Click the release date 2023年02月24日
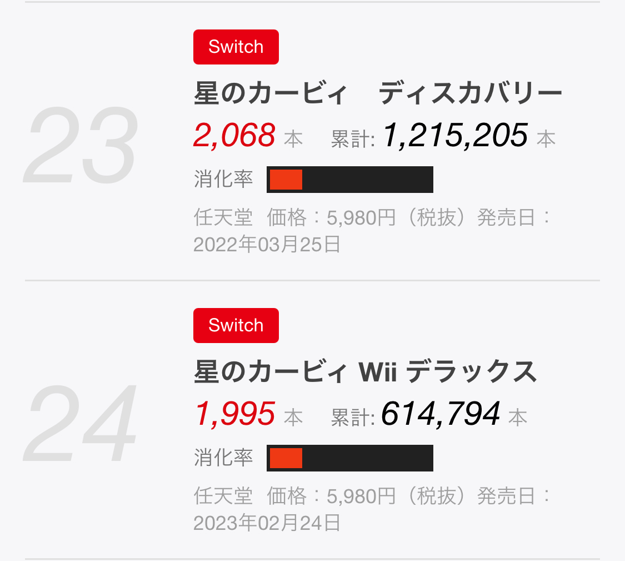Image resolution: width=625 pixels, height=561 pixels. (267, 523)
